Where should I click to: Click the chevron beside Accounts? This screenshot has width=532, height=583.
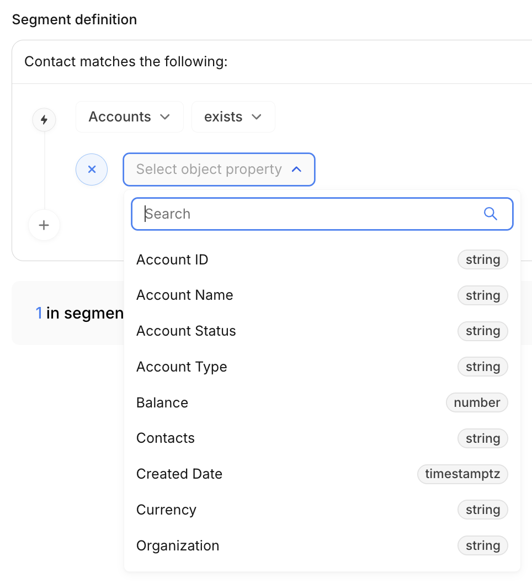(164, 117)
